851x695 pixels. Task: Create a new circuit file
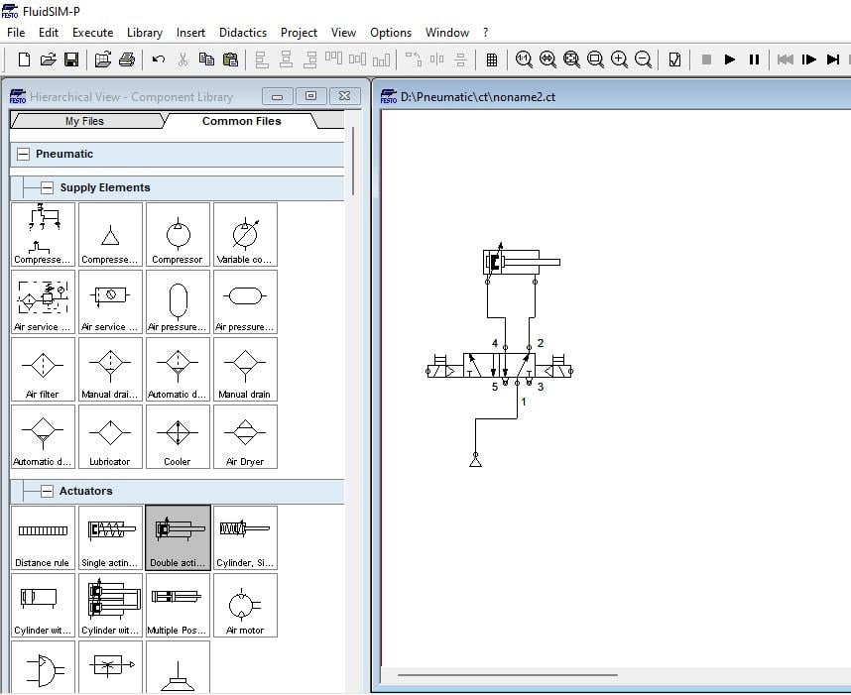click(23, 59)
